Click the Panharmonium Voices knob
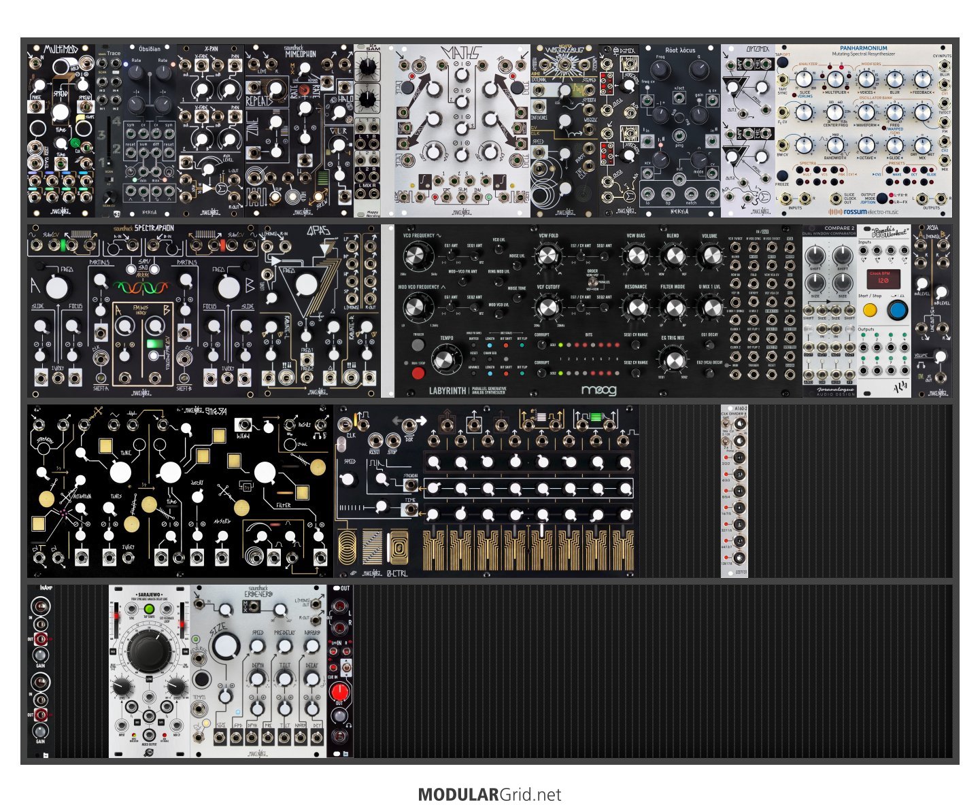The width and height of the screenshot is (980, 809). pos(866,79)
